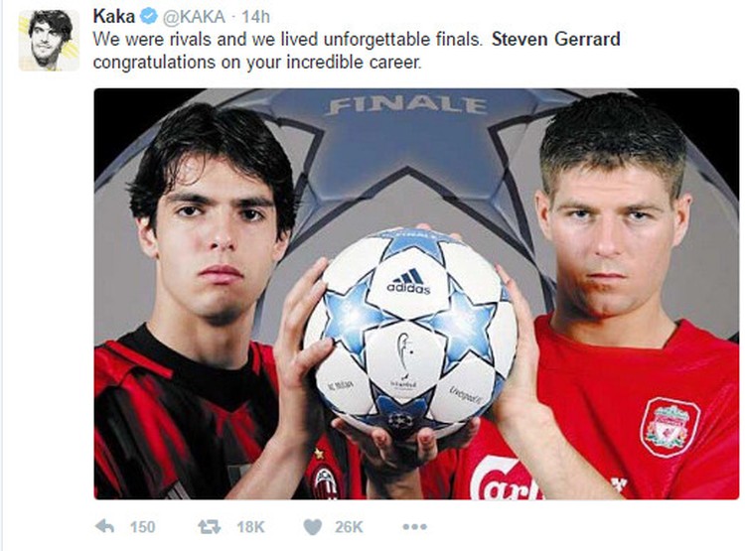Click the tweet text about unforgettable finals
Image resolution: width=745 pixels, height=551 pixels.
click(357, 51)
